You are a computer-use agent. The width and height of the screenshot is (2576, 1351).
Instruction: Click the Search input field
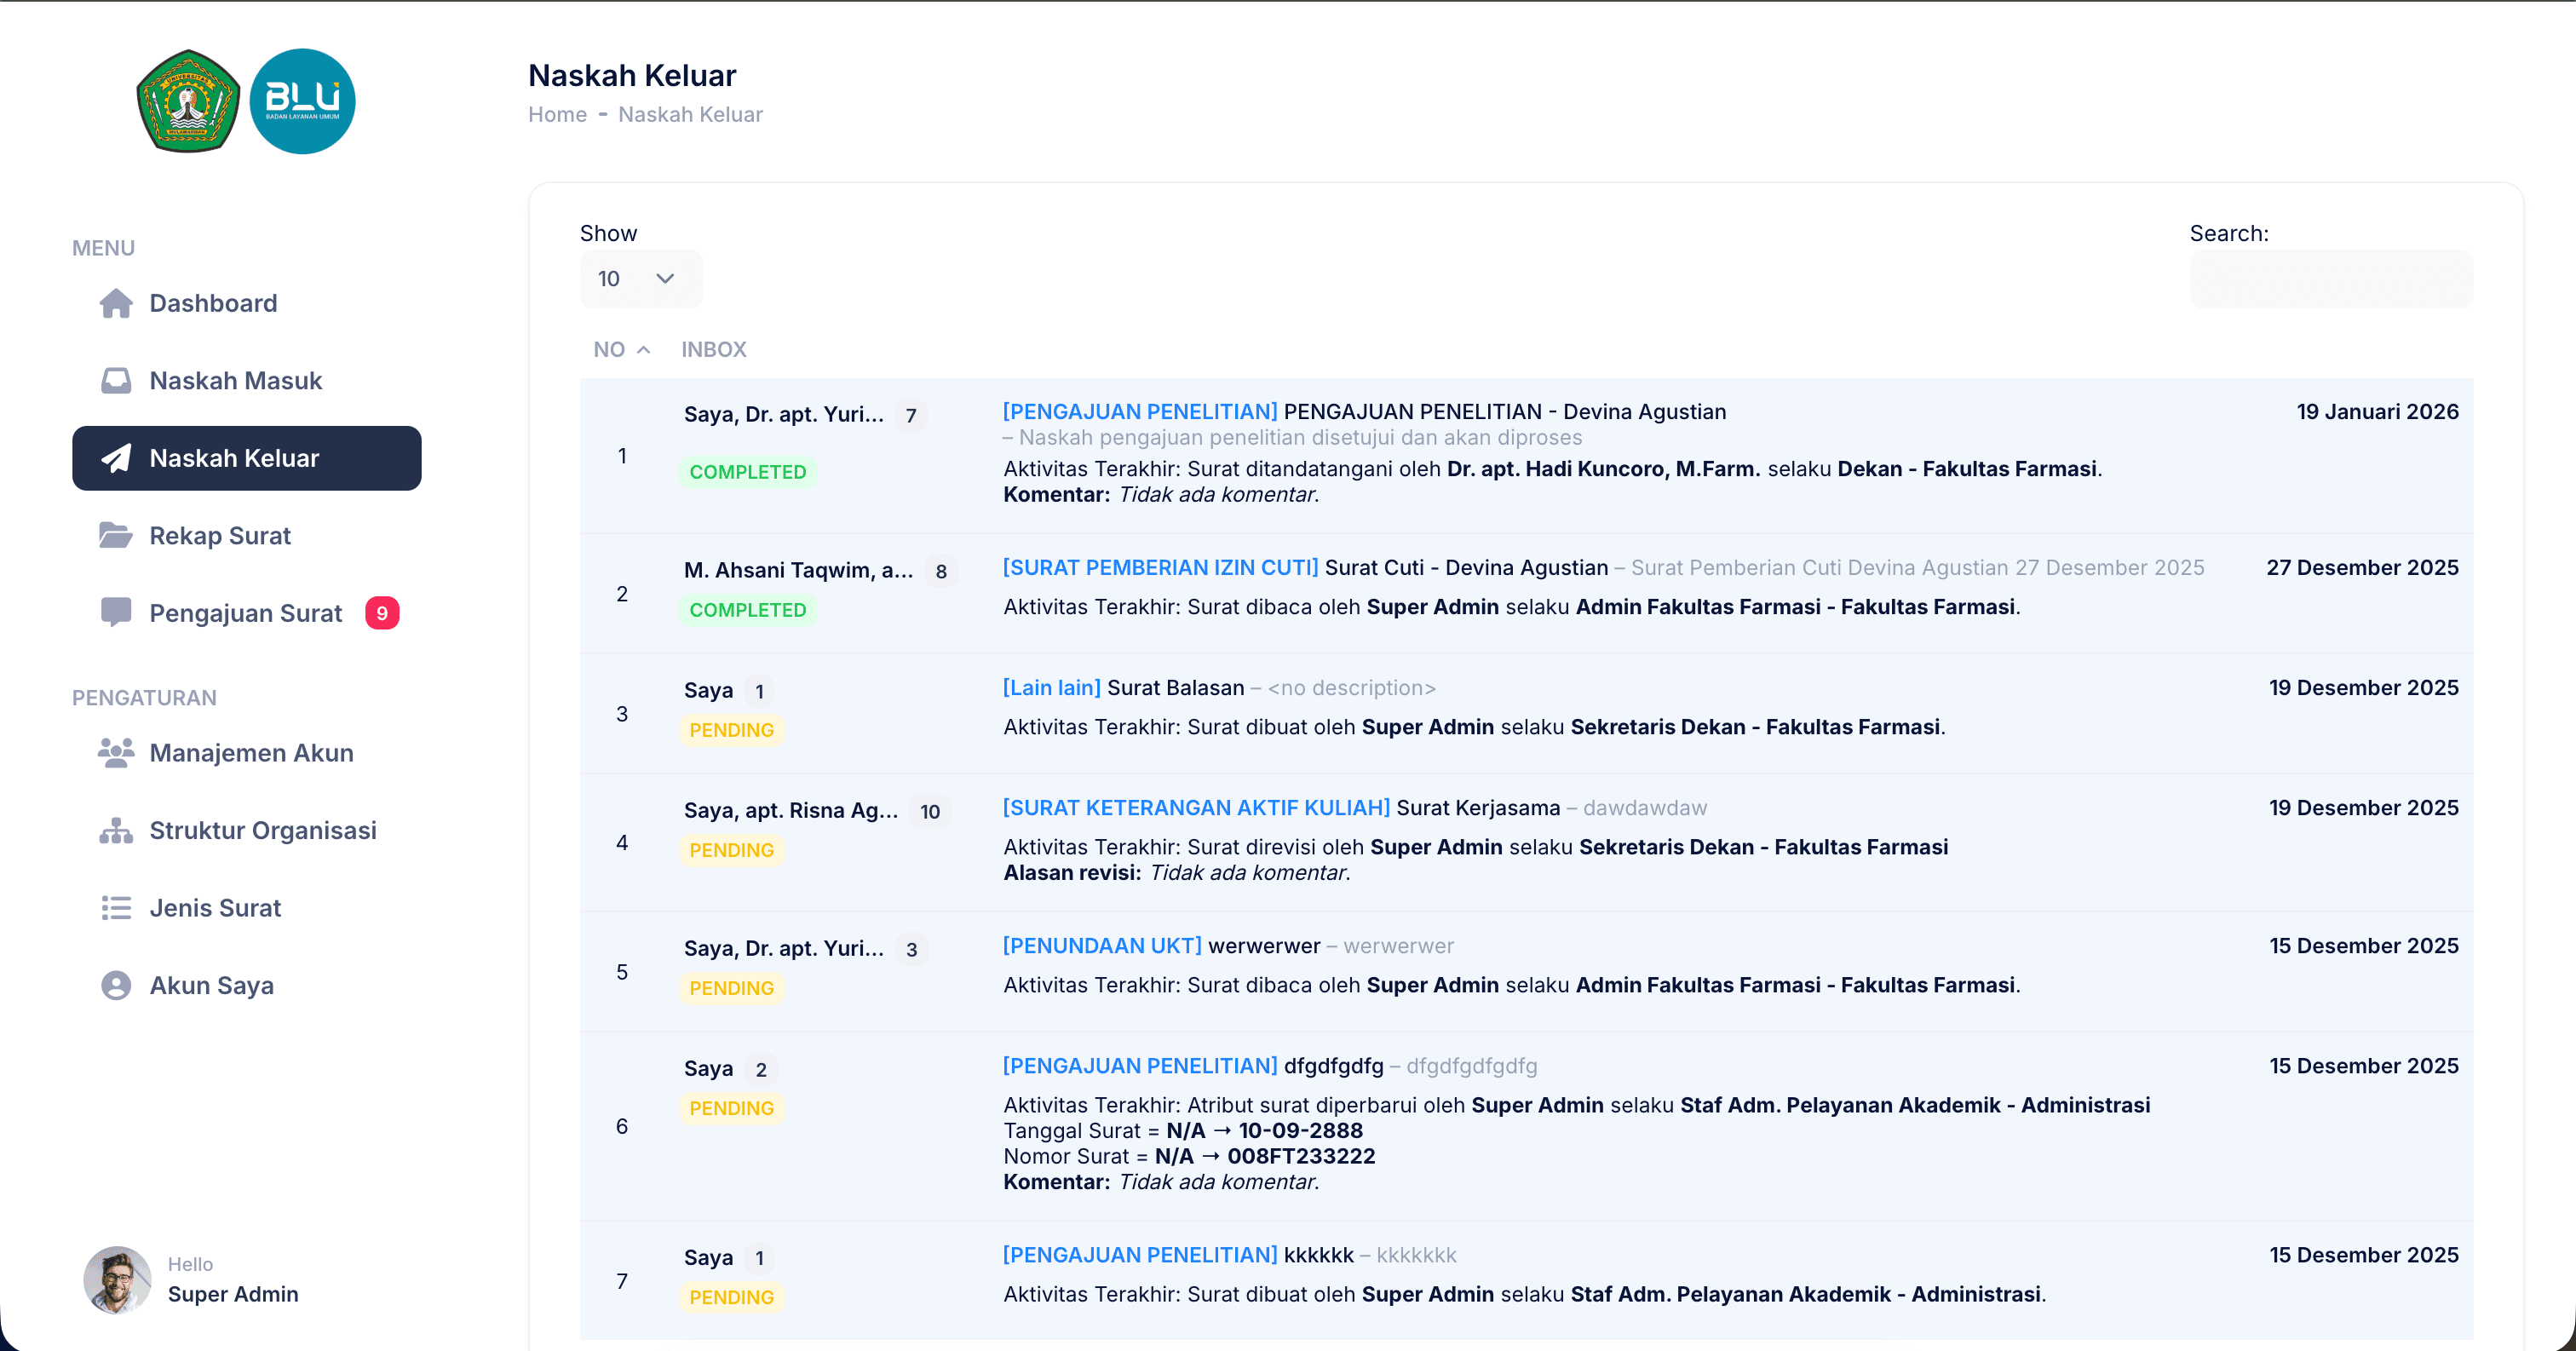(2330, 278)
